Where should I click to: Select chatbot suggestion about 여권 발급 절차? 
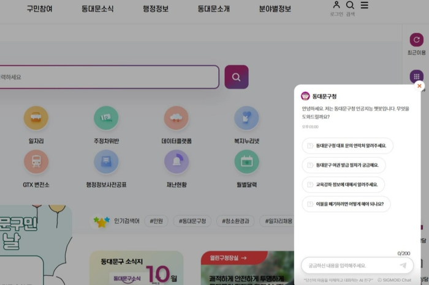[347, 165]
